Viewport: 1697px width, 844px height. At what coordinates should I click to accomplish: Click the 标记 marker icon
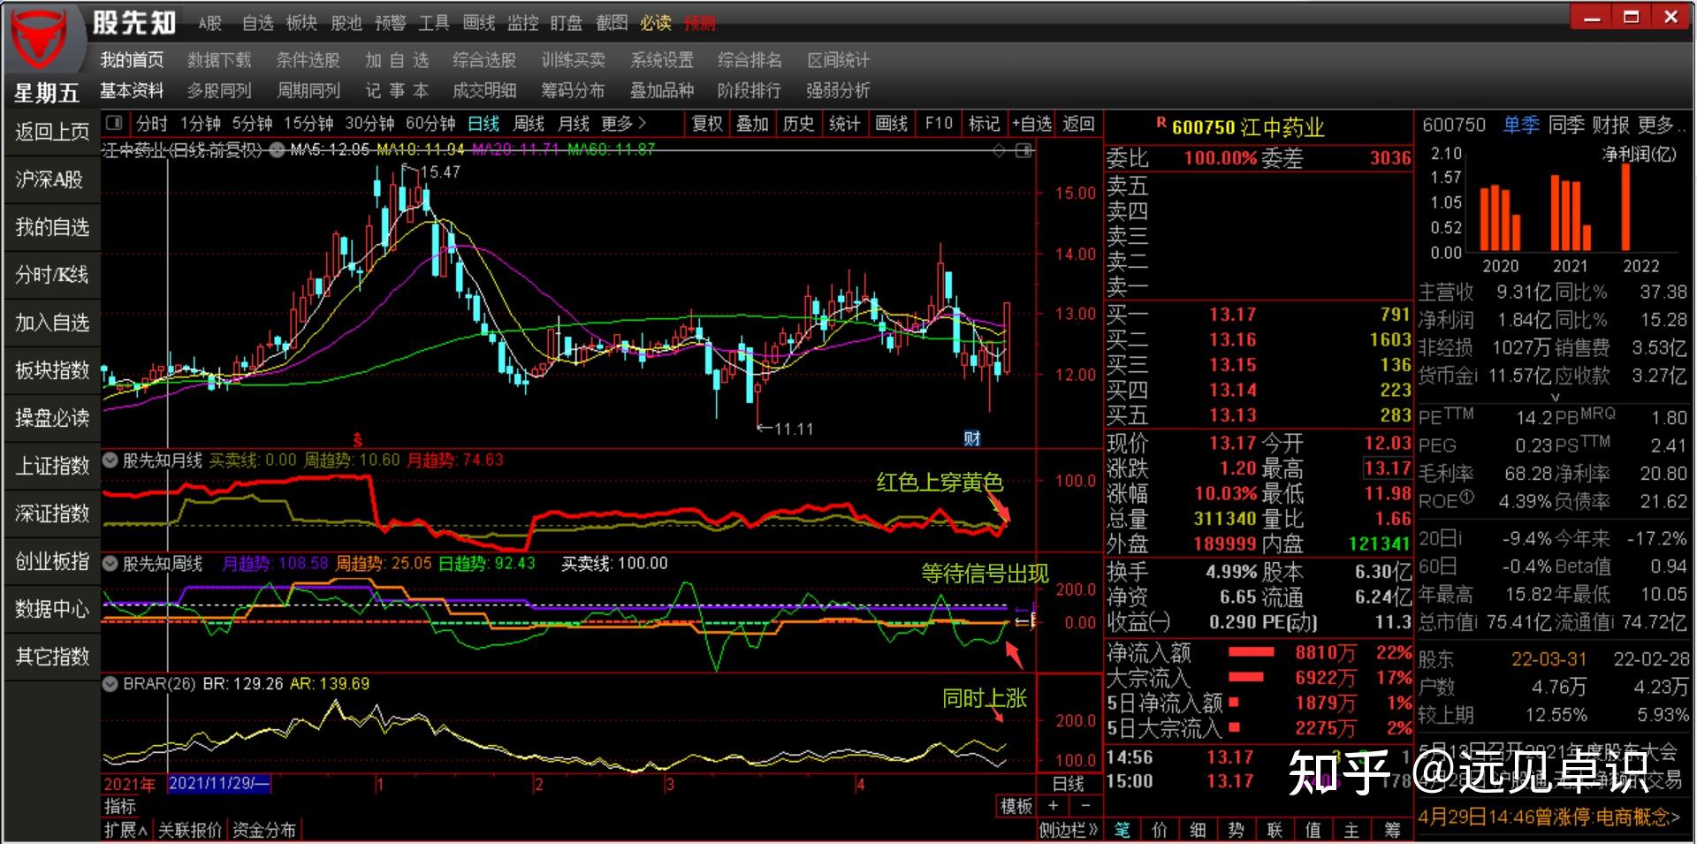tap(983, 124)
